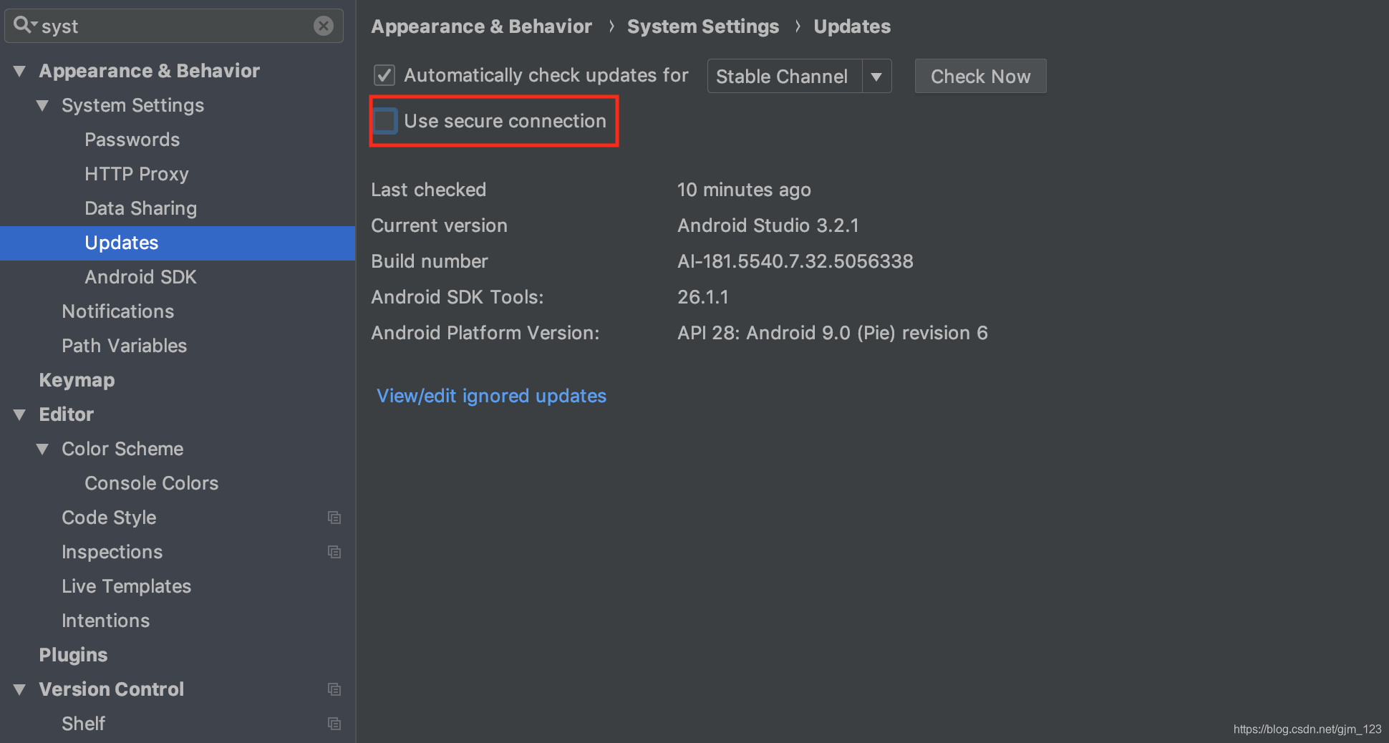
Task: Collapse the Editor section
Action: pyautogui.click(x=19, y=414)
